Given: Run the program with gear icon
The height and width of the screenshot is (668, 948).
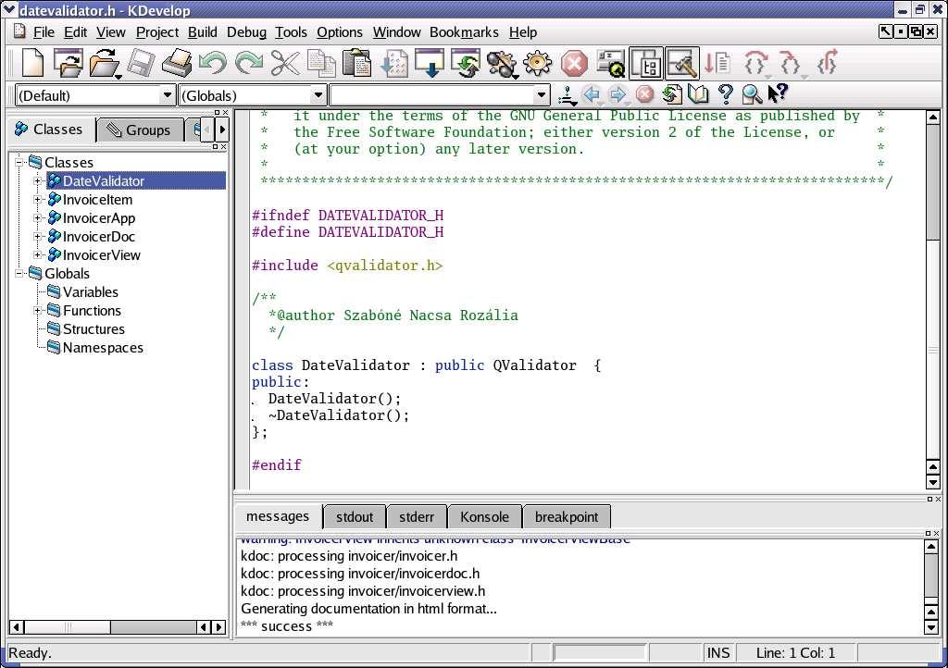Looking at the screenshot, I should point(538,63).
